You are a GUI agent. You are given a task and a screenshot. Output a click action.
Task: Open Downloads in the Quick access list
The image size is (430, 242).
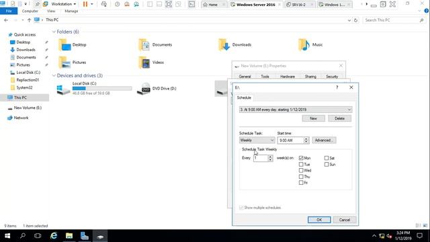tap(26, 50)
